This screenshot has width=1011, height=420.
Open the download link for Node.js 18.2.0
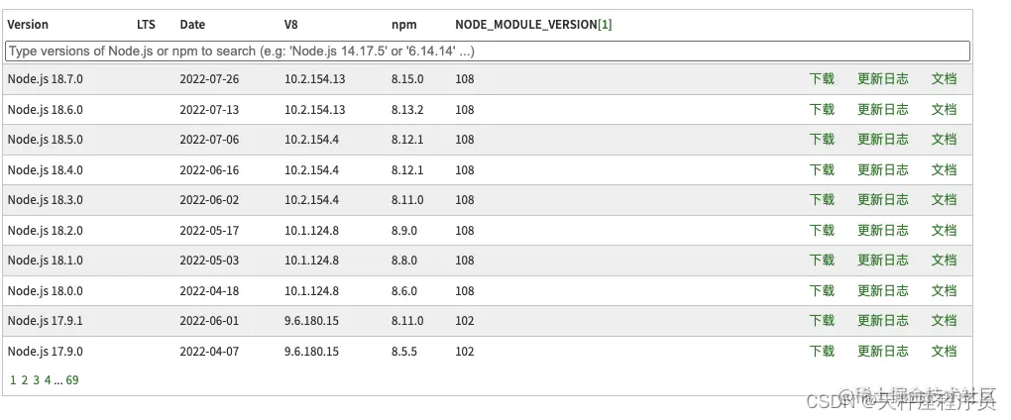(822, 231)
